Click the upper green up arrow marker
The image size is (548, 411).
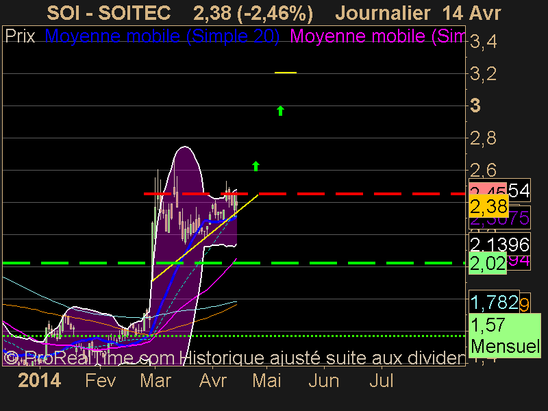point(280,110)
